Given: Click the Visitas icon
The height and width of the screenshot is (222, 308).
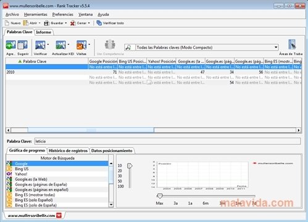Looking at the screenshot, I should (81, 45).
